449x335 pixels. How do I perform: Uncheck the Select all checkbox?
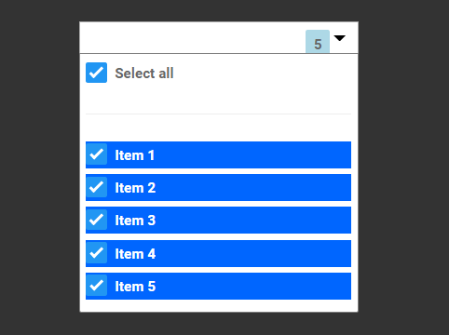[96, 73]
